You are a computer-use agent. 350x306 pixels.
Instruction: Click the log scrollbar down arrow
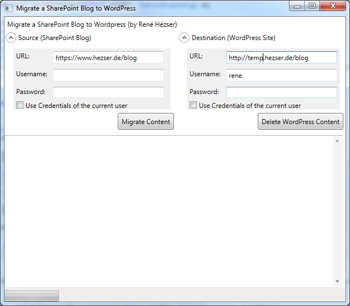(337, 282)
